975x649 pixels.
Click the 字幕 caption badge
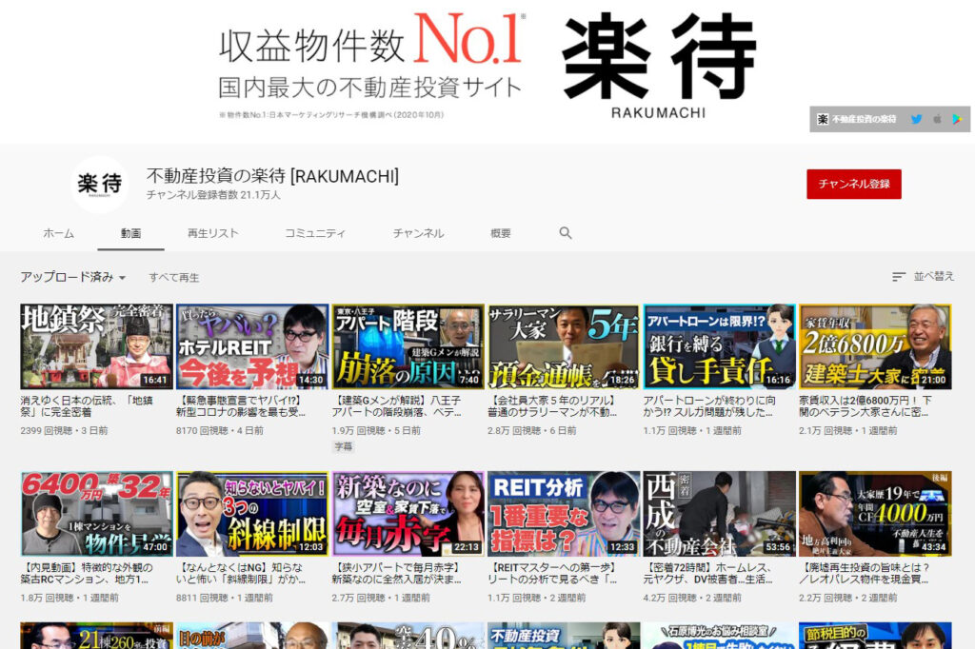point(343,446)
